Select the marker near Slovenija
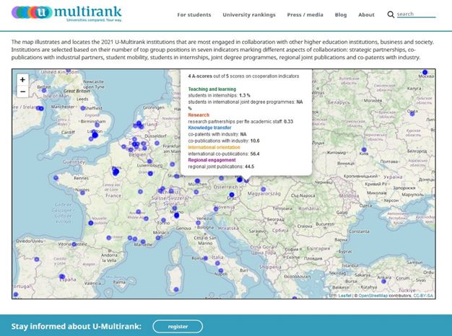 [x=216, y=209]
